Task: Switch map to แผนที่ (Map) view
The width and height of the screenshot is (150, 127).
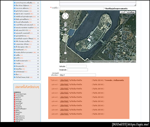Action: click(123, 12)
